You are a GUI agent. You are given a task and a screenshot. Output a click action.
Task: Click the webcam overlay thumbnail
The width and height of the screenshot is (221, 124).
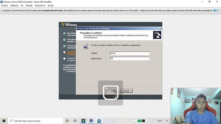[x=196, y=106]
